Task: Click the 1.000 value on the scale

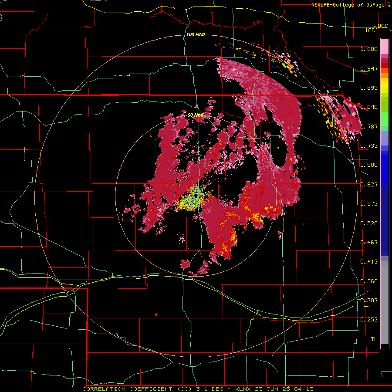Action: [369, 49]
